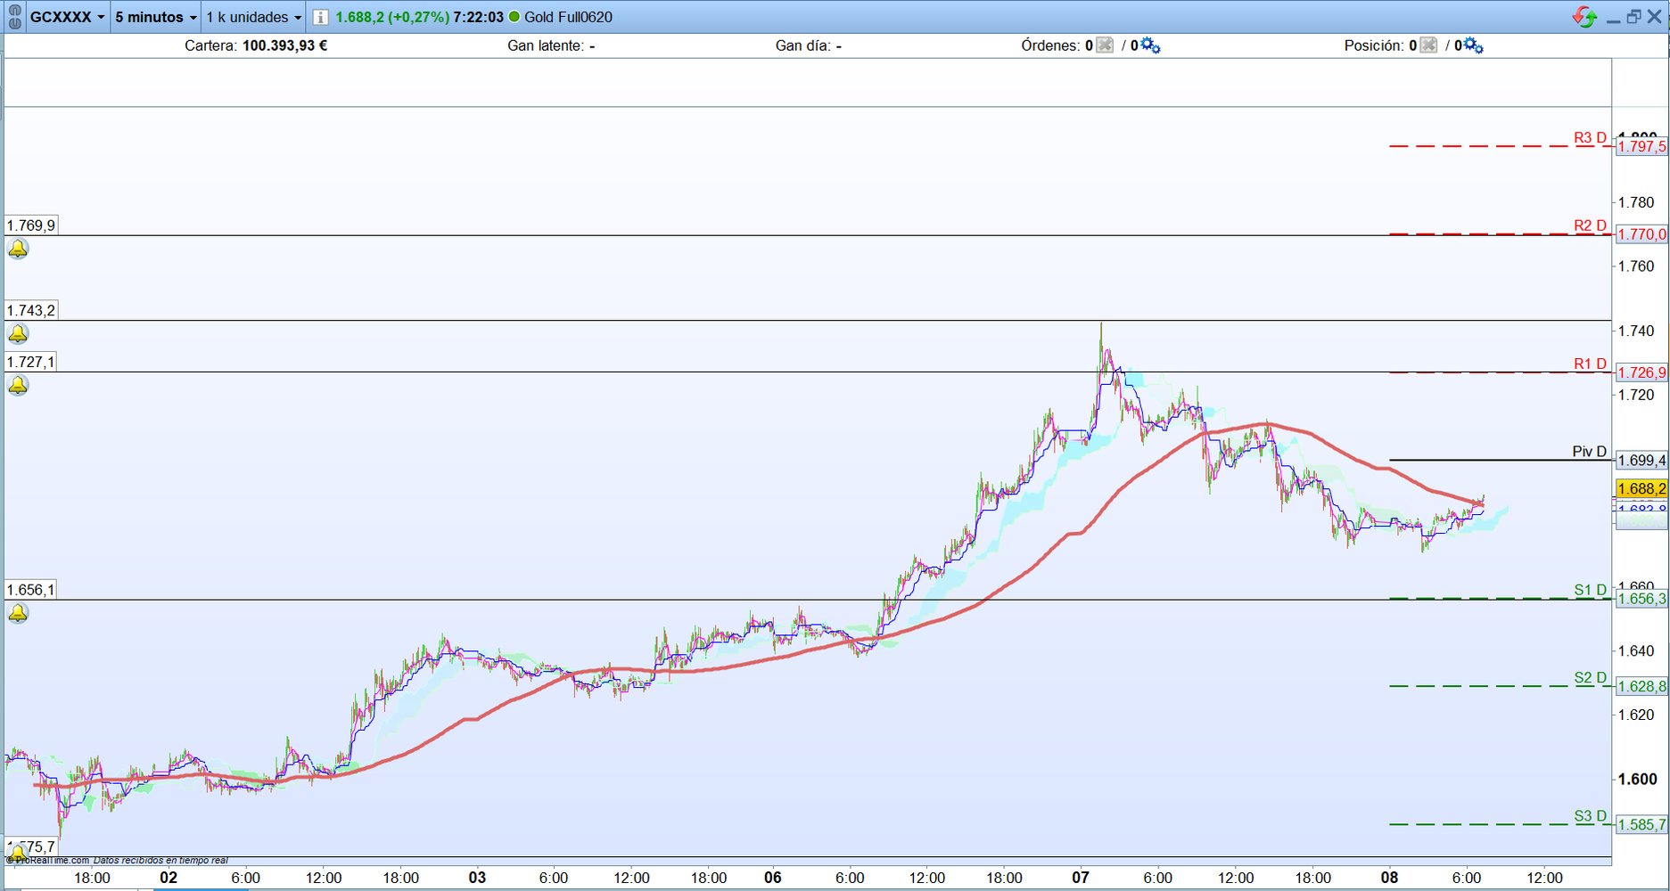Click date 02 on the time axis
Viewport: 1670px width, 891px height.
click(169, 878)
